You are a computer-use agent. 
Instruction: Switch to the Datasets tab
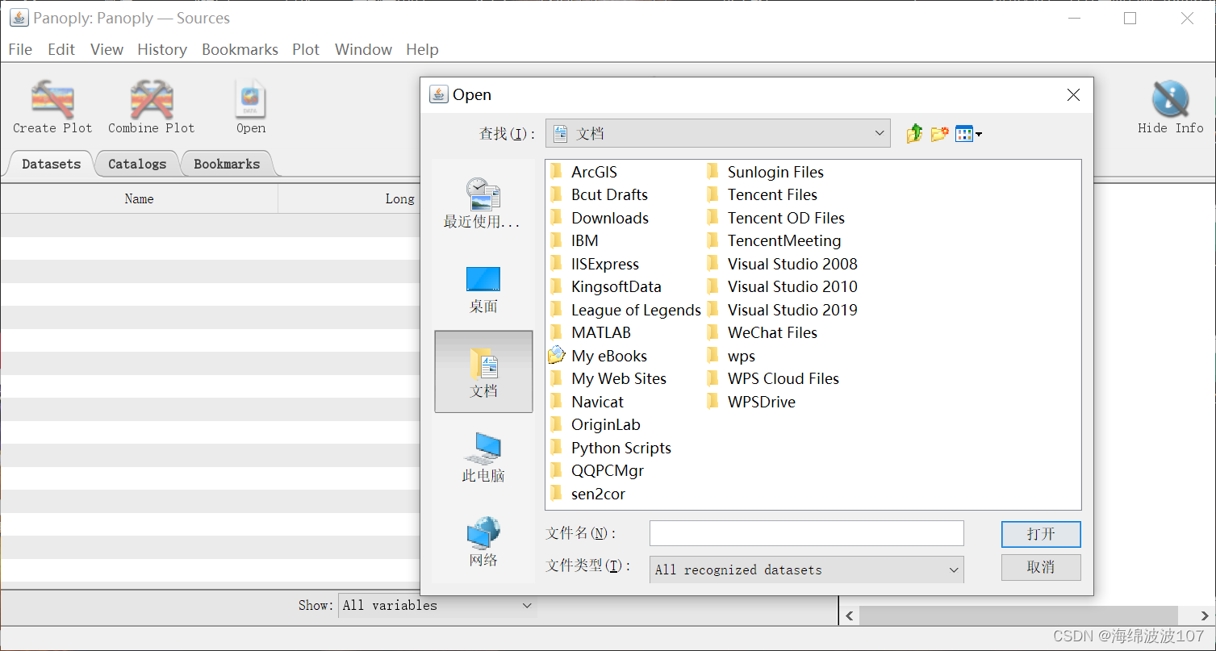[x=51, y=164]
